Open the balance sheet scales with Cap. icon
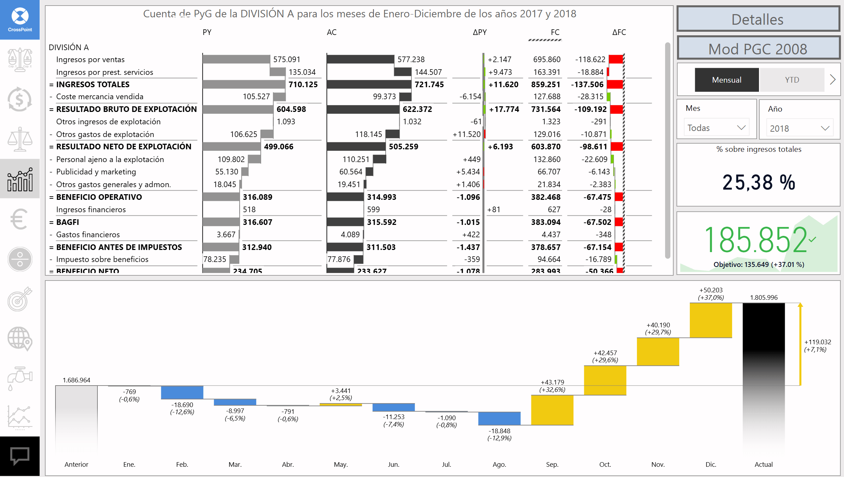 (x=20, y=60)
